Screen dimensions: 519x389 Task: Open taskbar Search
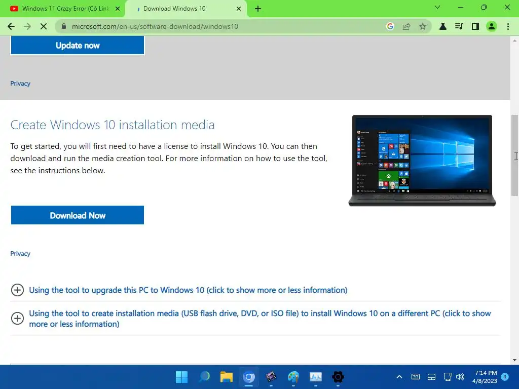[x=204, y=377]
